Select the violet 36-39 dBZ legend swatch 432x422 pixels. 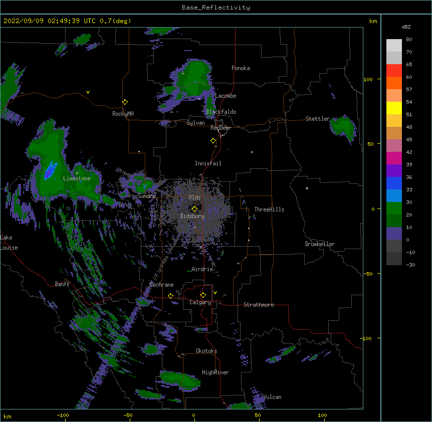(394, 171)
